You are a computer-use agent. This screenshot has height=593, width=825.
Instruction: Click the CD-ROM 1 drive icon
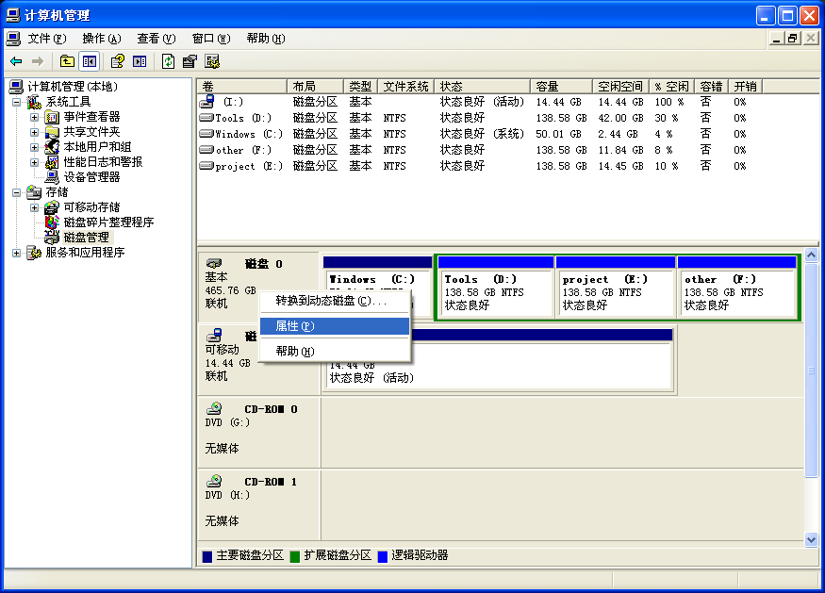(x=214, y=481)
